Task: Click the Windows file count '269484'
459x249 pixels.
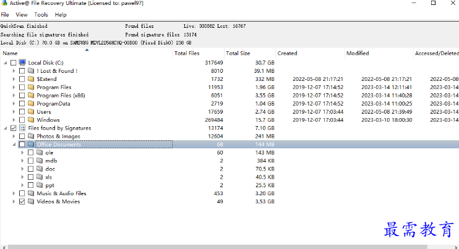Action: click(214, 120)
